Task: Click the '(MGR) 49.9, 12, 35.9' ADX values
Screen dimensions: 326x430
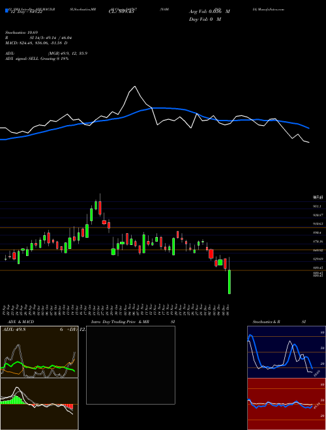Action: point(68,53)
